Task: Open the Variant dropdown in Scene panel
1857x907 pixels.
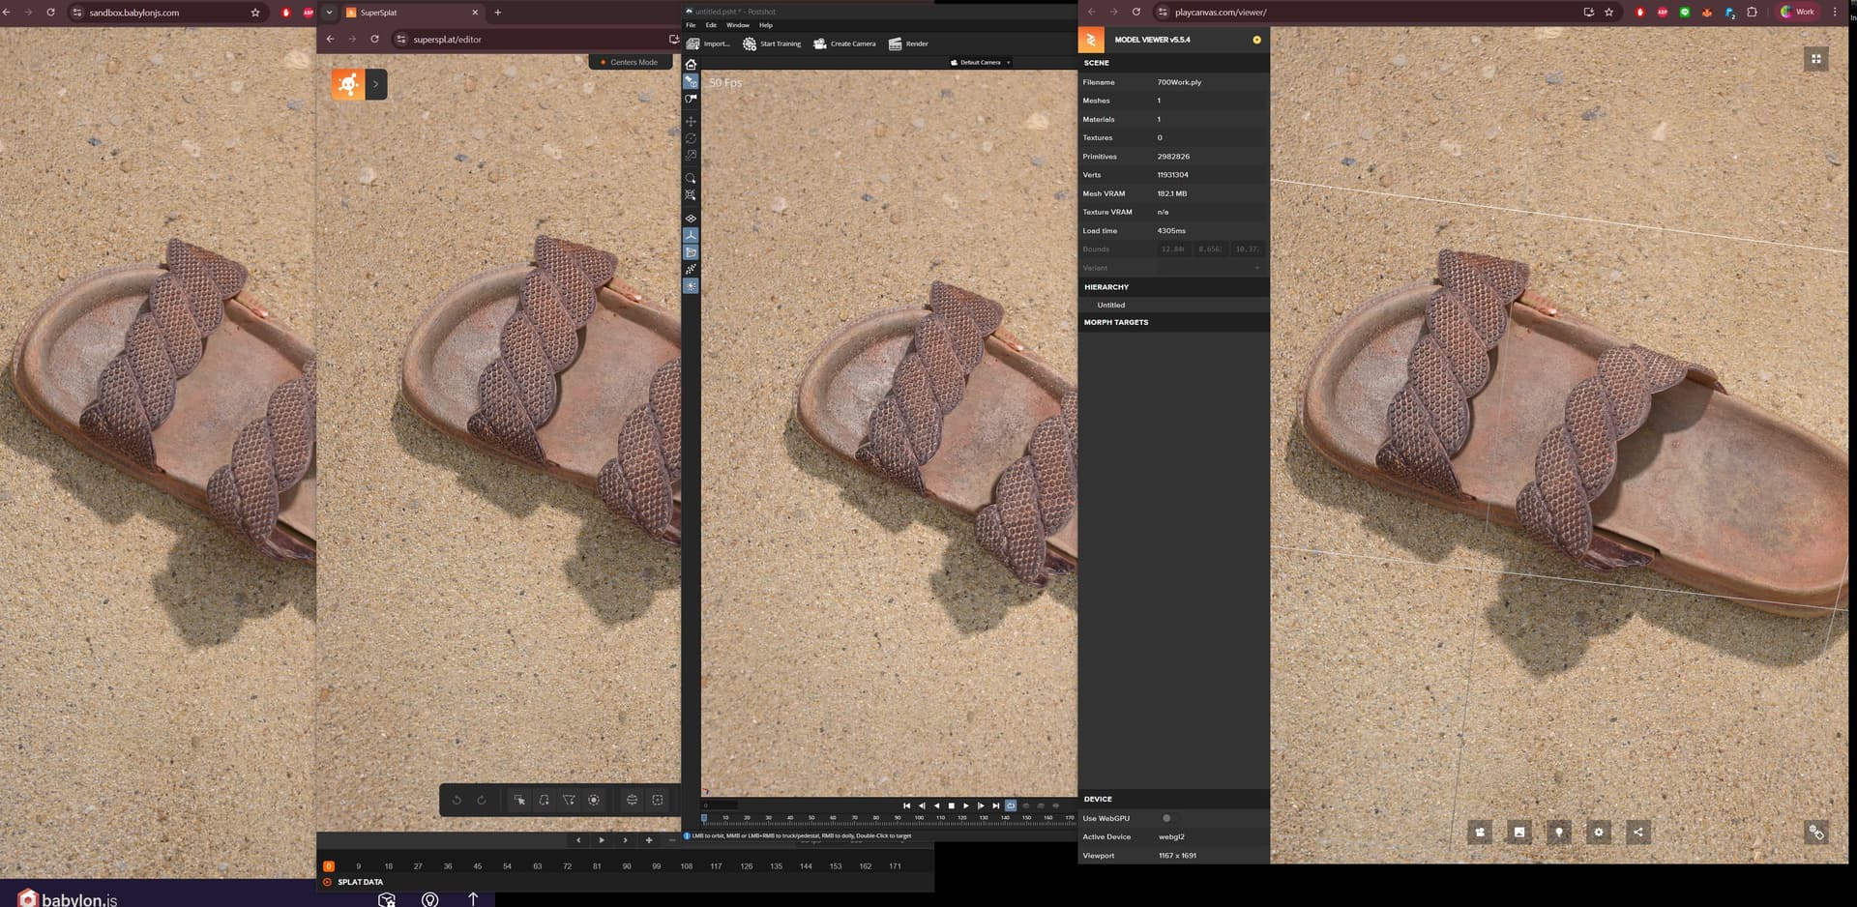Action: coord(1211,268)
